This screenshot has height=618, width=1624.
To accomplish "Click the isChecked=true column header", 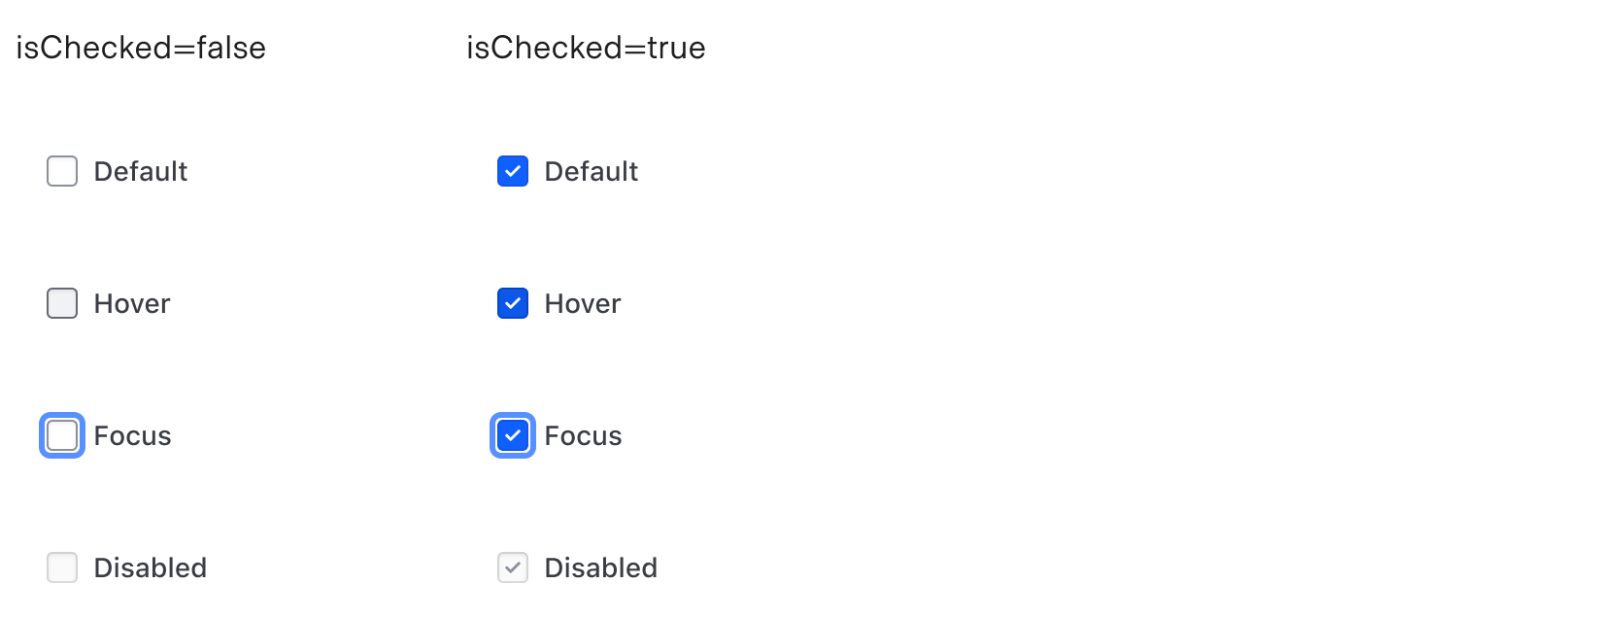I will (x=586, y=47).
